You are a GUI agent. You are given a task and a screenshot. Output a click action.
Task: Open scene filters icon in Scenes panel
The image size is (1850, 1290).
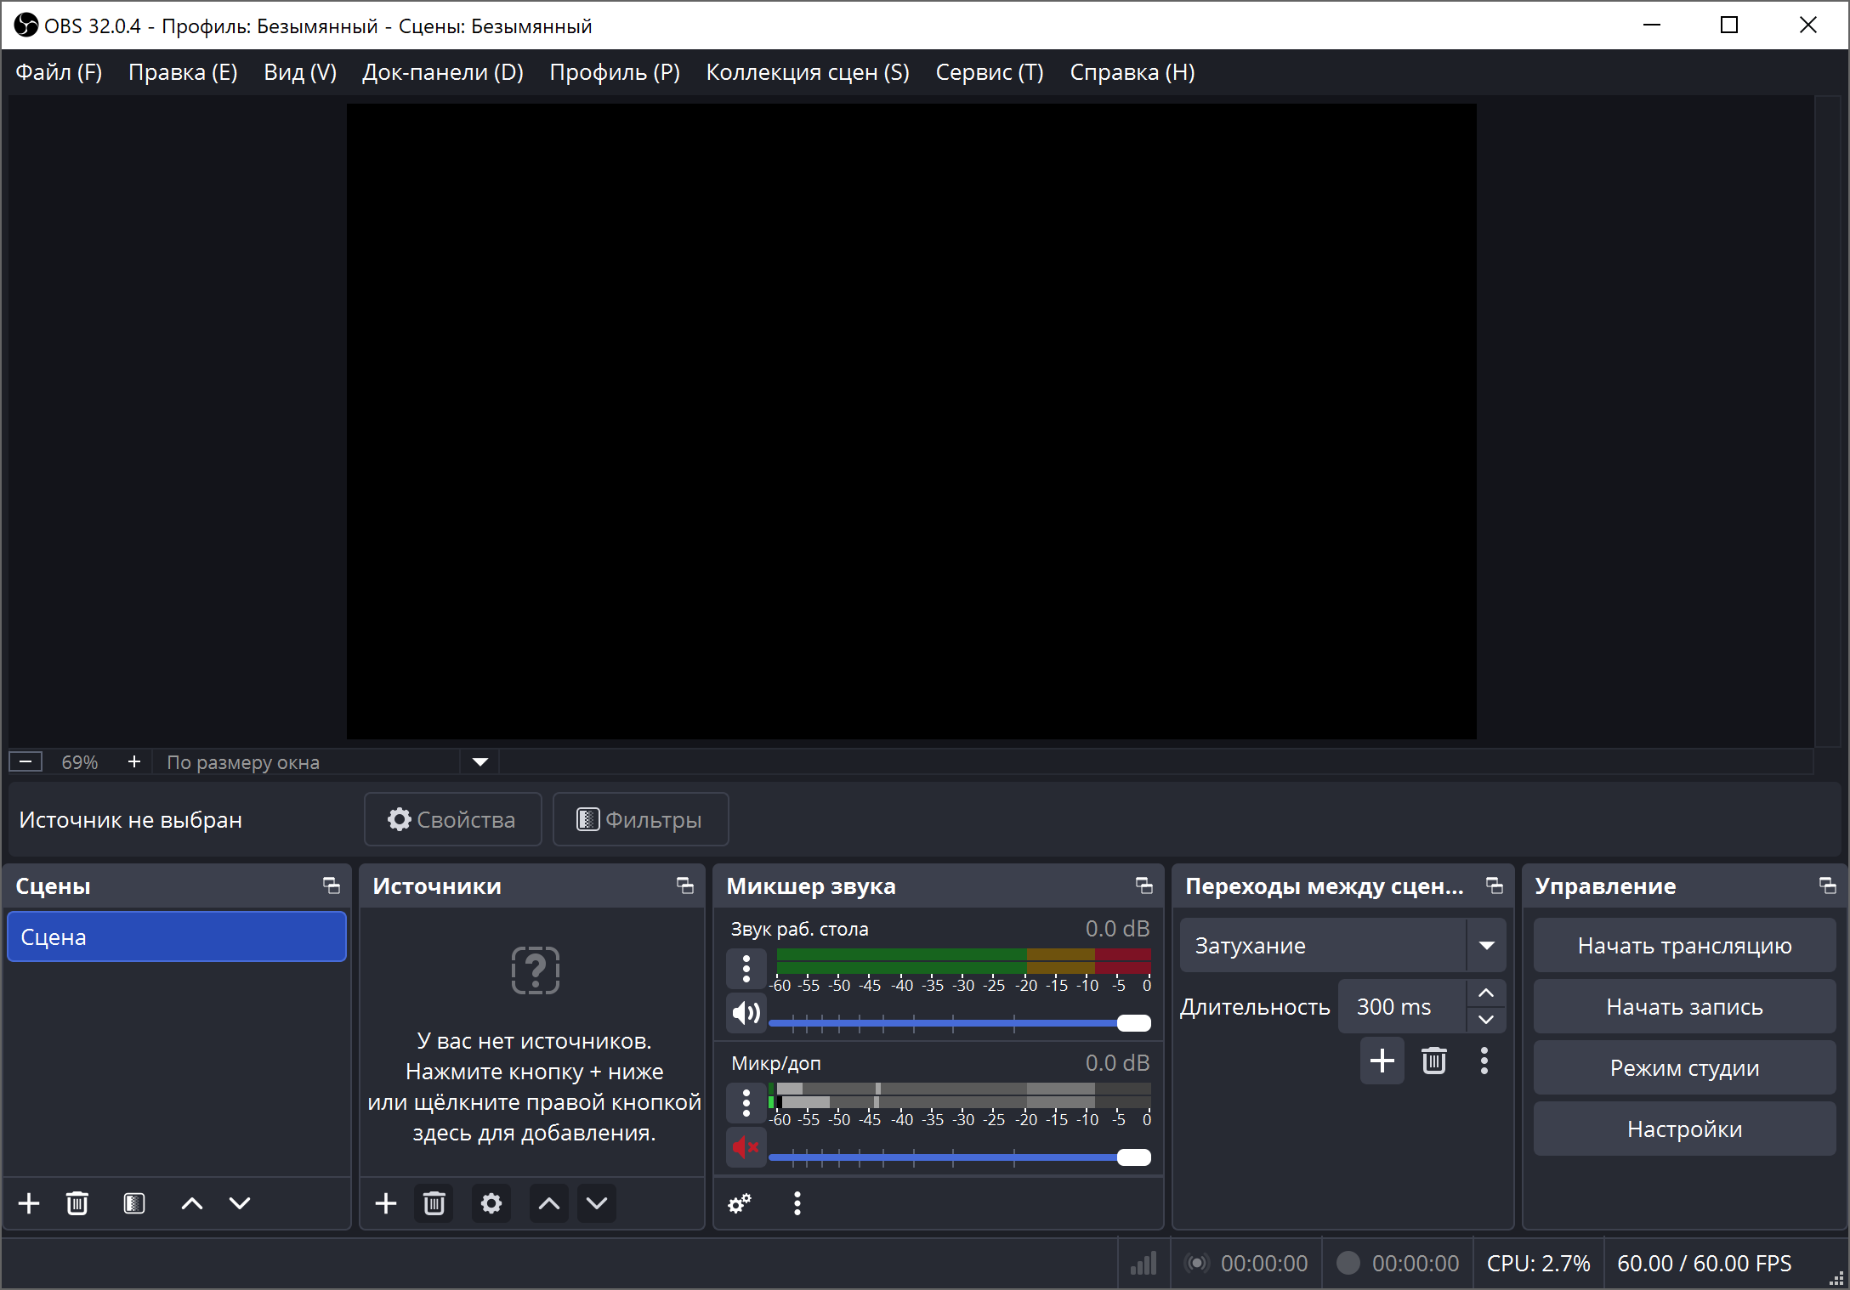coord(134,1203)
